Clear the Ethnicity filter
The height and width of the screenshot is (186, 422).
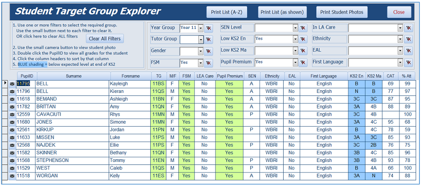[408, 40]
